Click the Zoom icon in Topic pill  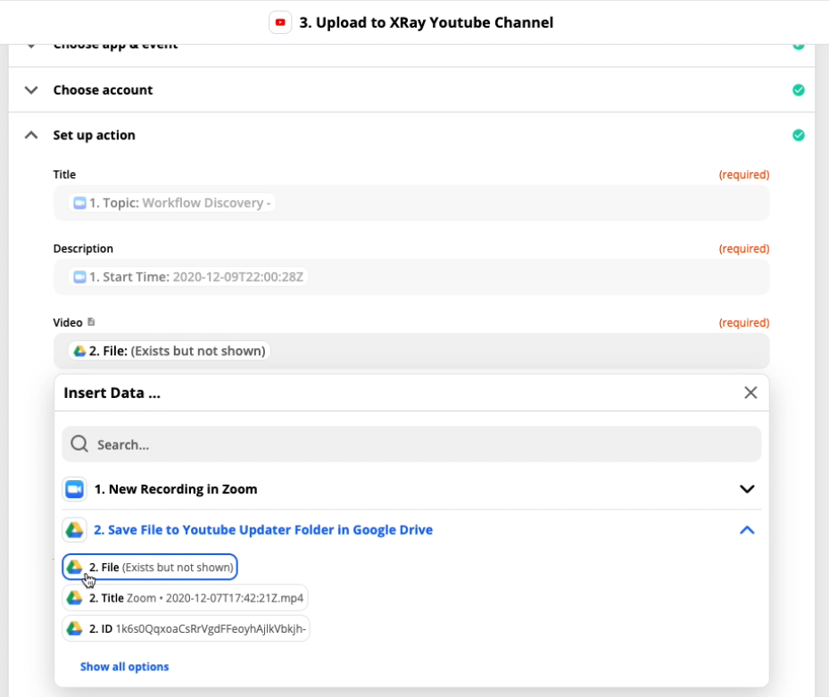[79, 203]
